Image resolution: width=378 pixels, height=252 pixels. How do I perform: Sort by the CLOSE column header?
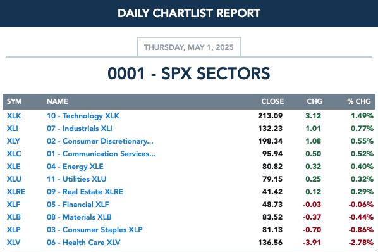[272, 101]
